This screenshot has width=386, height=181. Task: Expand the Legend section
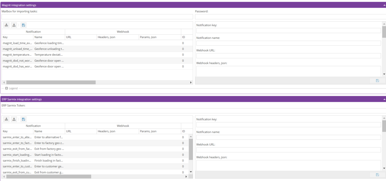pyautogui.click(x=7, y=88)
